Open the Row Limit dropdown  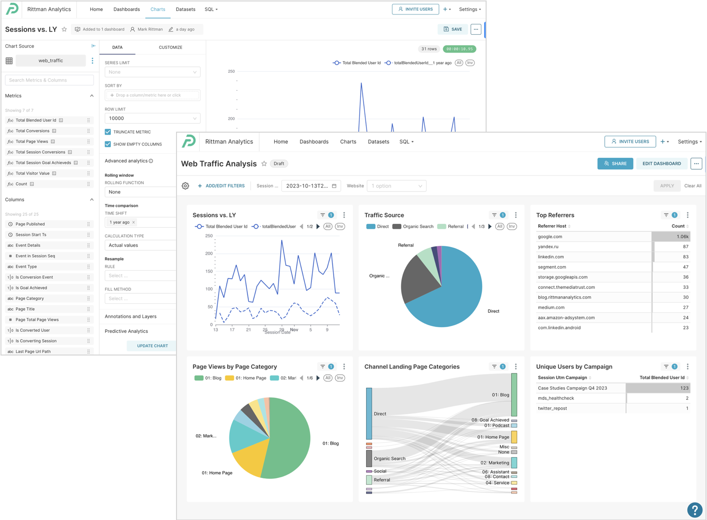[x=152, y=118]
